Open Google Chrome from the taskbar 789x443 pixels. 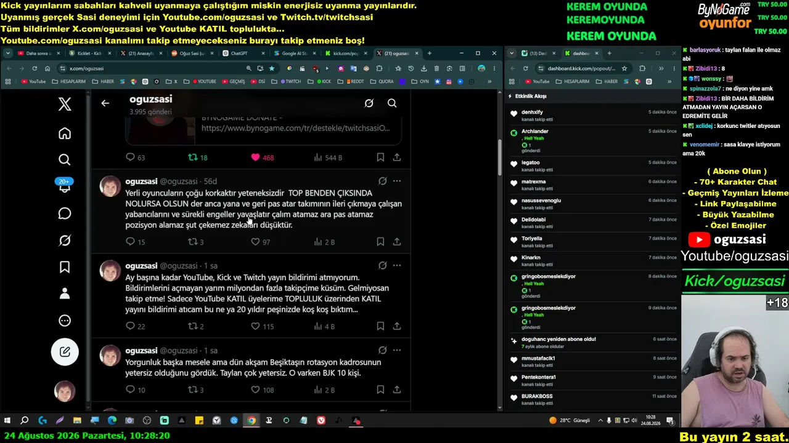(251, 421)
